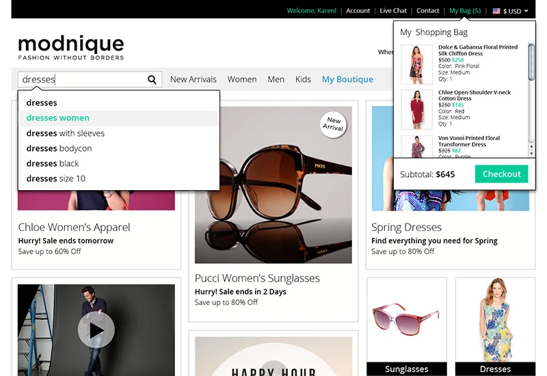The image size is (547, 376).
Task: Click the $145 sale price
Action: (457, 105)
